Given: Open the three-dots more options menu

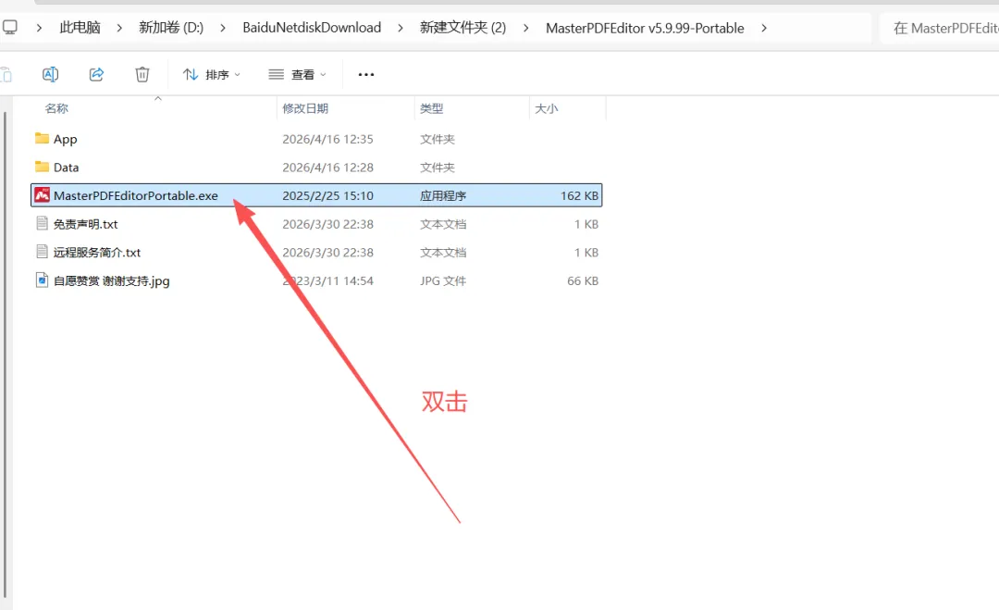Looking at the screenshot, I should (366, 75).
